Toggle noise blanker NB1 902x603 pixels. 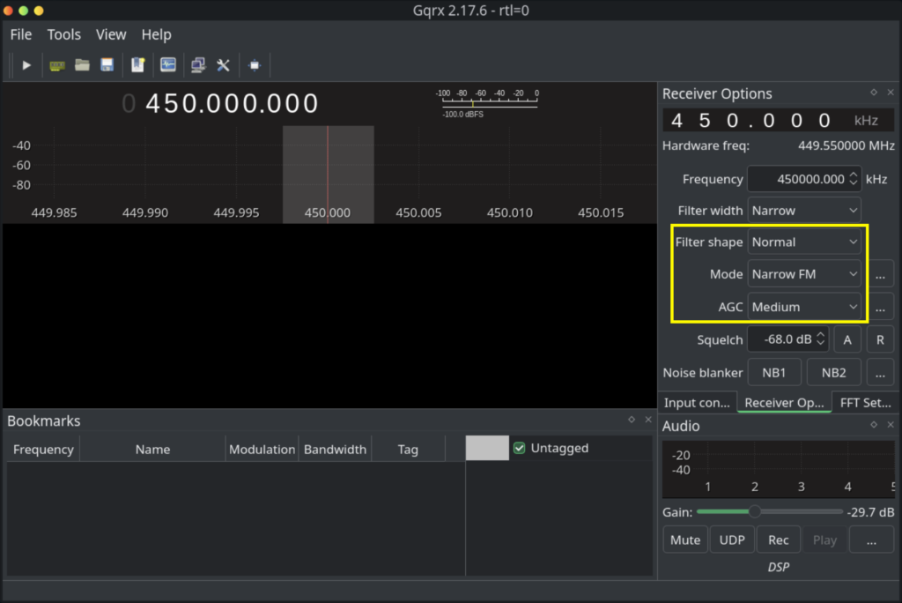(774, 373)
